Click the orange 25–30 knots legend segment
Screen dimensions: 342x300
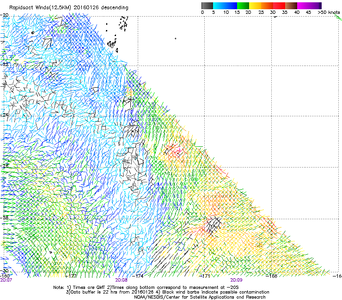(267, 6)
